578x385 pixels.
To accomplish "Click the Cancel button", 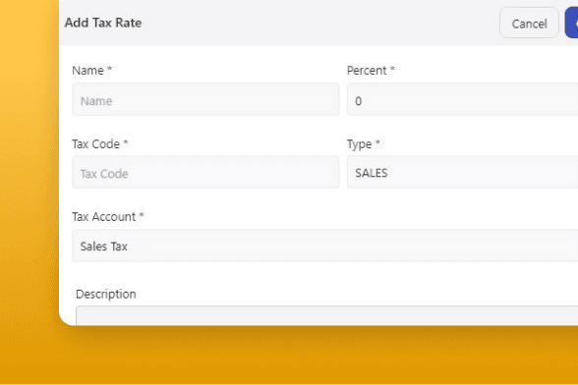I will (x=529, y=23).
